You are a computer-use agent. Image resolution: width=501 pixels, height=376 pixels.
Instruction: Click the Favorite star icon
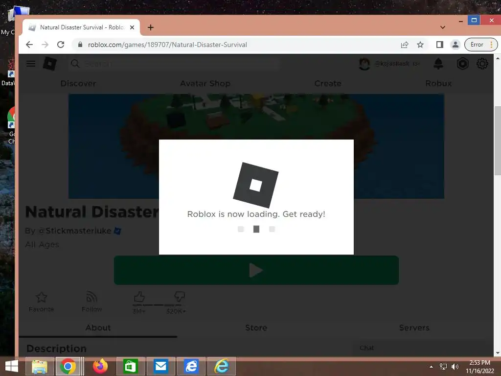pos(41,297)
